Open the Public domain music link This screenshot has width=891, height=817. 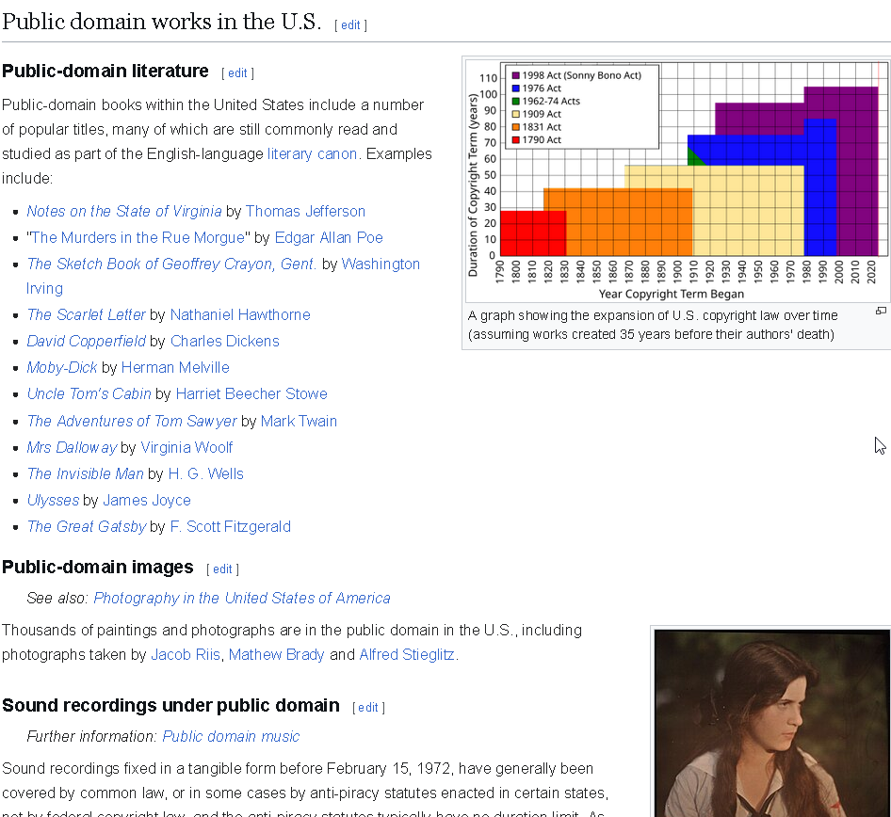(231, 736)
